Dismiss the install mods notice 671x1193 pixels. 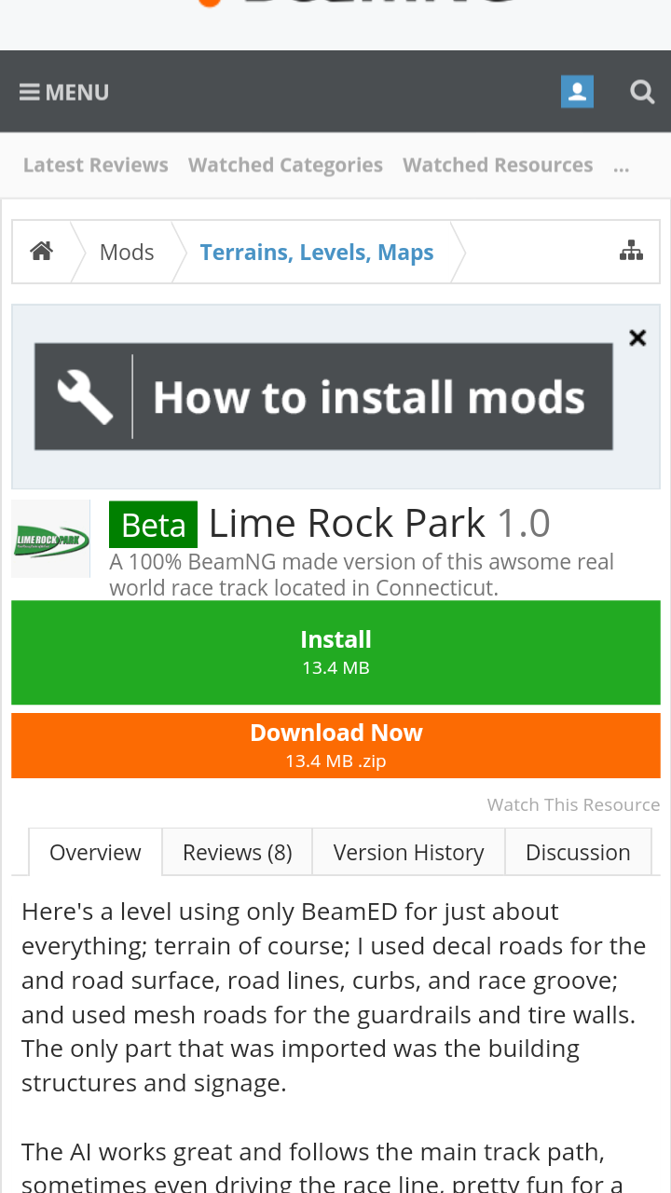coord(637,337)
